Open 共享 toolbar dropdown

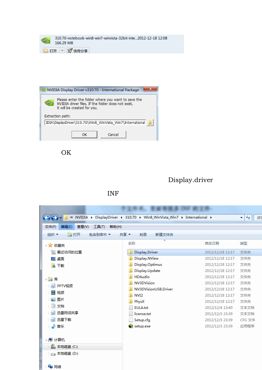[125, 235]
